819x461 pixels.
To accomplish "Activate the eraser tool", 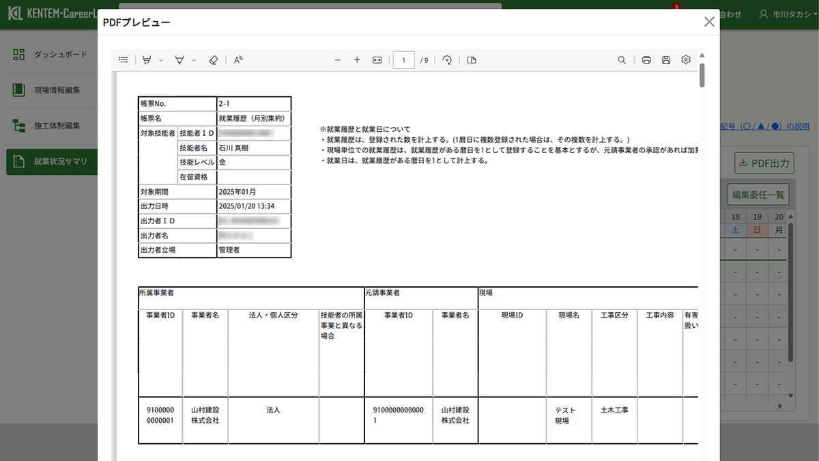I will click(x=214, y=60).
